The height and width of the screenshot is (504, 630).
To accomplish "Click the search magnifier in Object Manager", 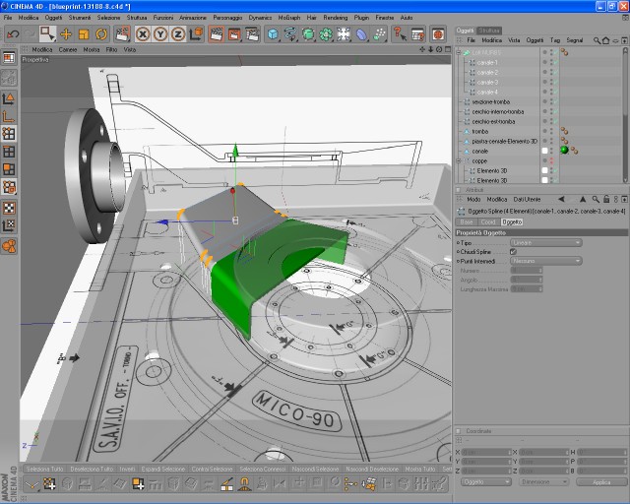I will coord(597,40).
